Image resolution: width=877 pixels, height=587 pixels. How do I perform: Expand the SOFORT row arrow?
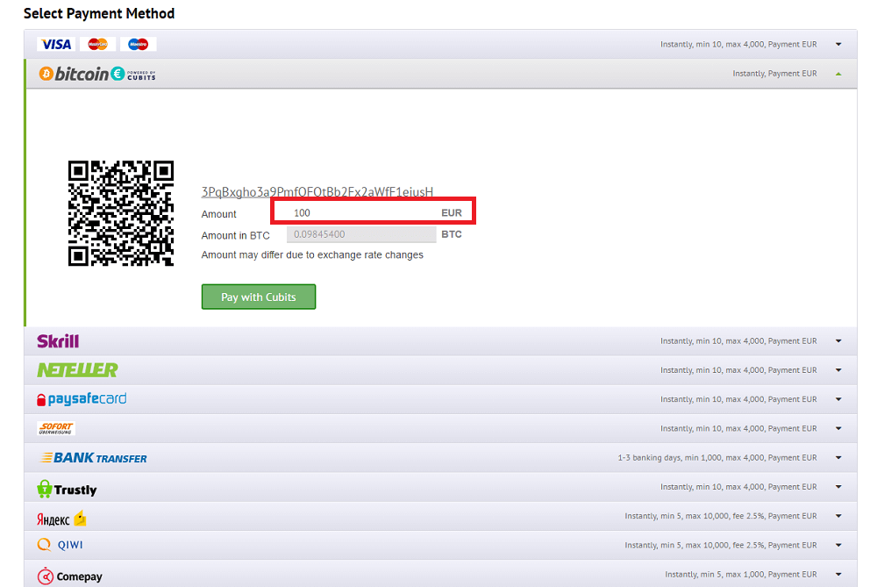click(838, 428)
